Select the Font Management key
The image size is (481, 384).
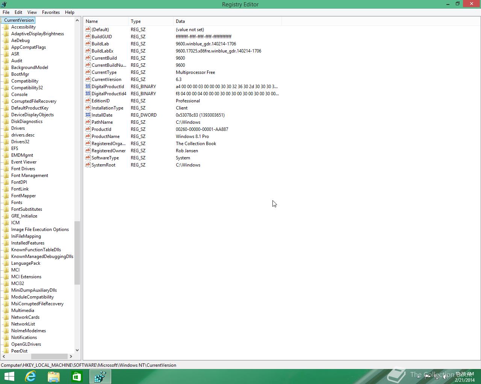point(30,175)
